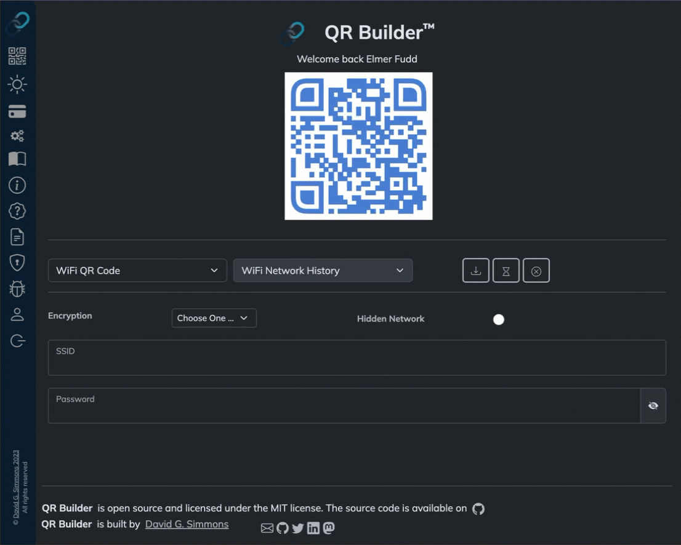Screen dimensions: 681x545
Task: Expand the WiFi QR Code type dropdown
Action: (137, 270)
